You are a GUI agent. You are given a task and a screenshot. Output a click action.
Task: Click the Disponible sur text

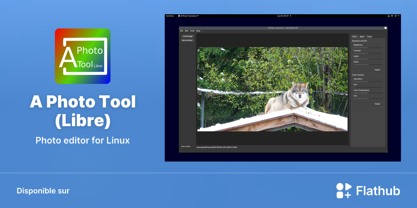[43, 191]
